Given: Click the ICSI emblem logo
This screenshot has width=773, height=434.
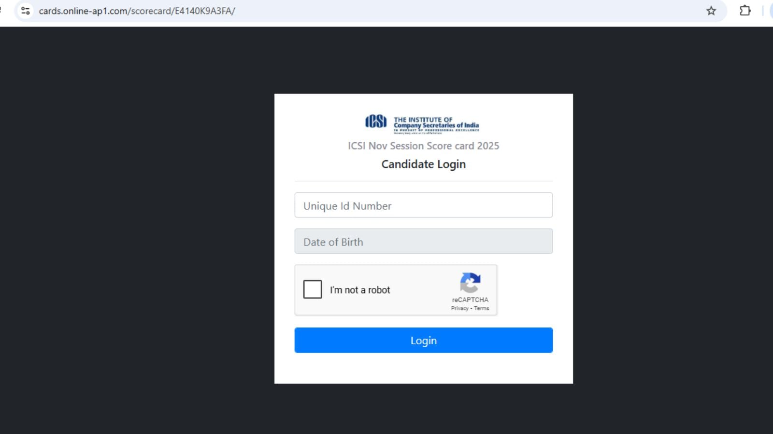Looking at the screenshot, I should [376, 122].
